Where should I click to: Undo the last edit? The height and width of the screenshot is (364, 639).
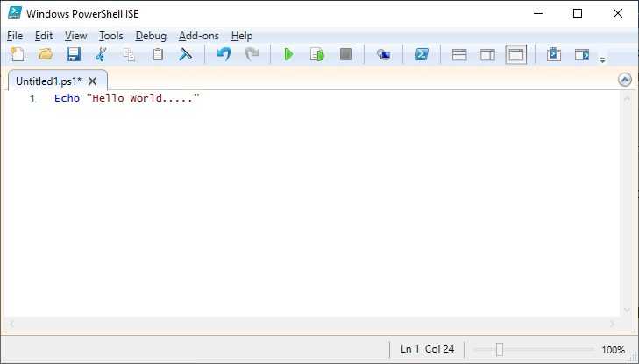[224, 54]
